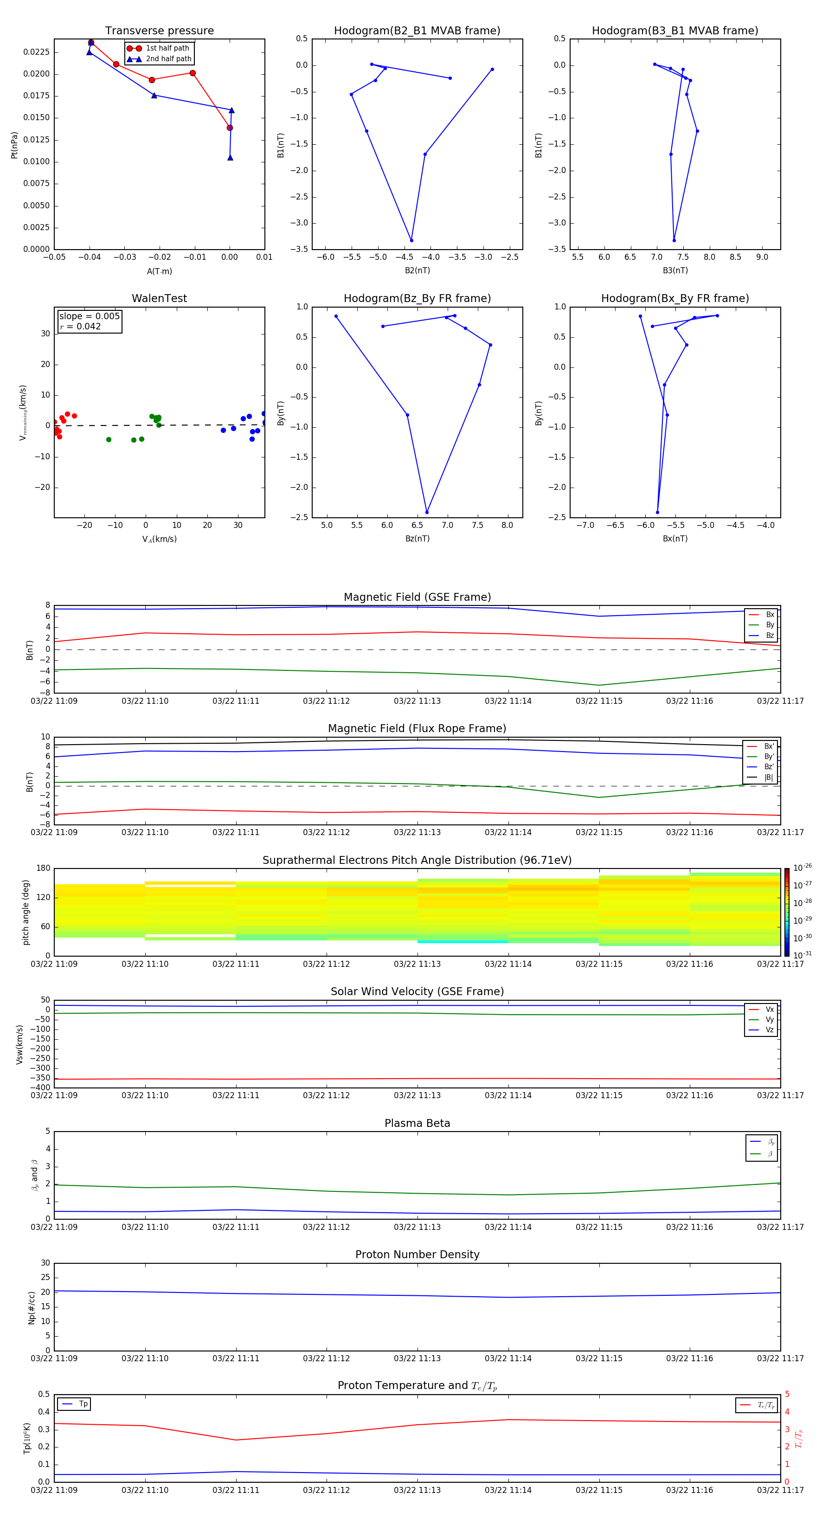Click the 'slope = 0.005' annotation
The image size is (835, 1531).
tap(89, 316)
